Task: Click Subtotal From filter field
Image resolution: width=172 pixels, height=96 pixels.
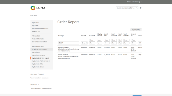Action: tap(92, 40)
